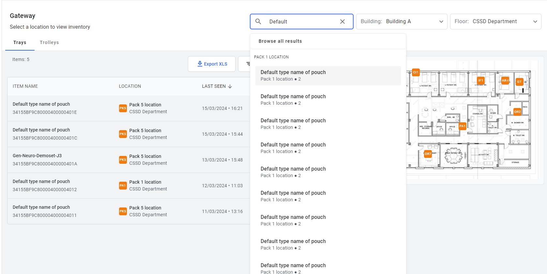The image size is (547, 274).
Task: Select the CI1 marker on the floor plan
Action: (416, 72)
